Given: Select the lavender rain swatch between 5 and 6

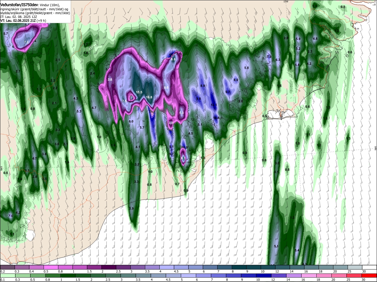Looking at the screenshot, I should coord(189,276).
